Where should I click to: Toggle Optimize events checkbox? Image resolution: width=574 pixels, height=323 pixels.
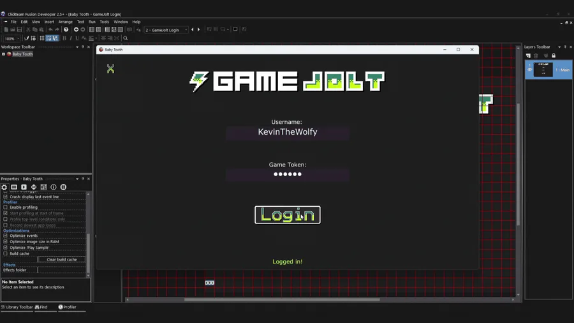pos(6,236)
